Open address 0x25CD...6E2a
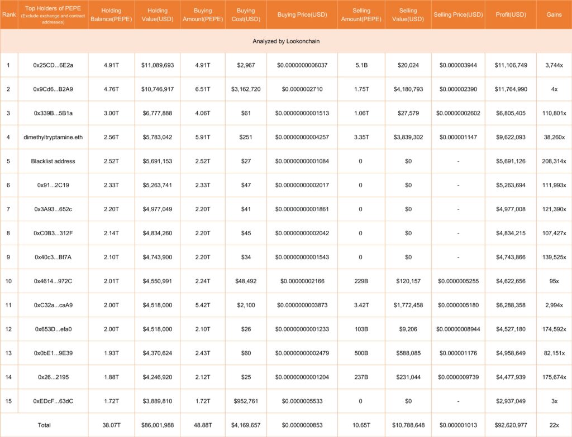This screenshot has width=572, height=437. [53, 65]
